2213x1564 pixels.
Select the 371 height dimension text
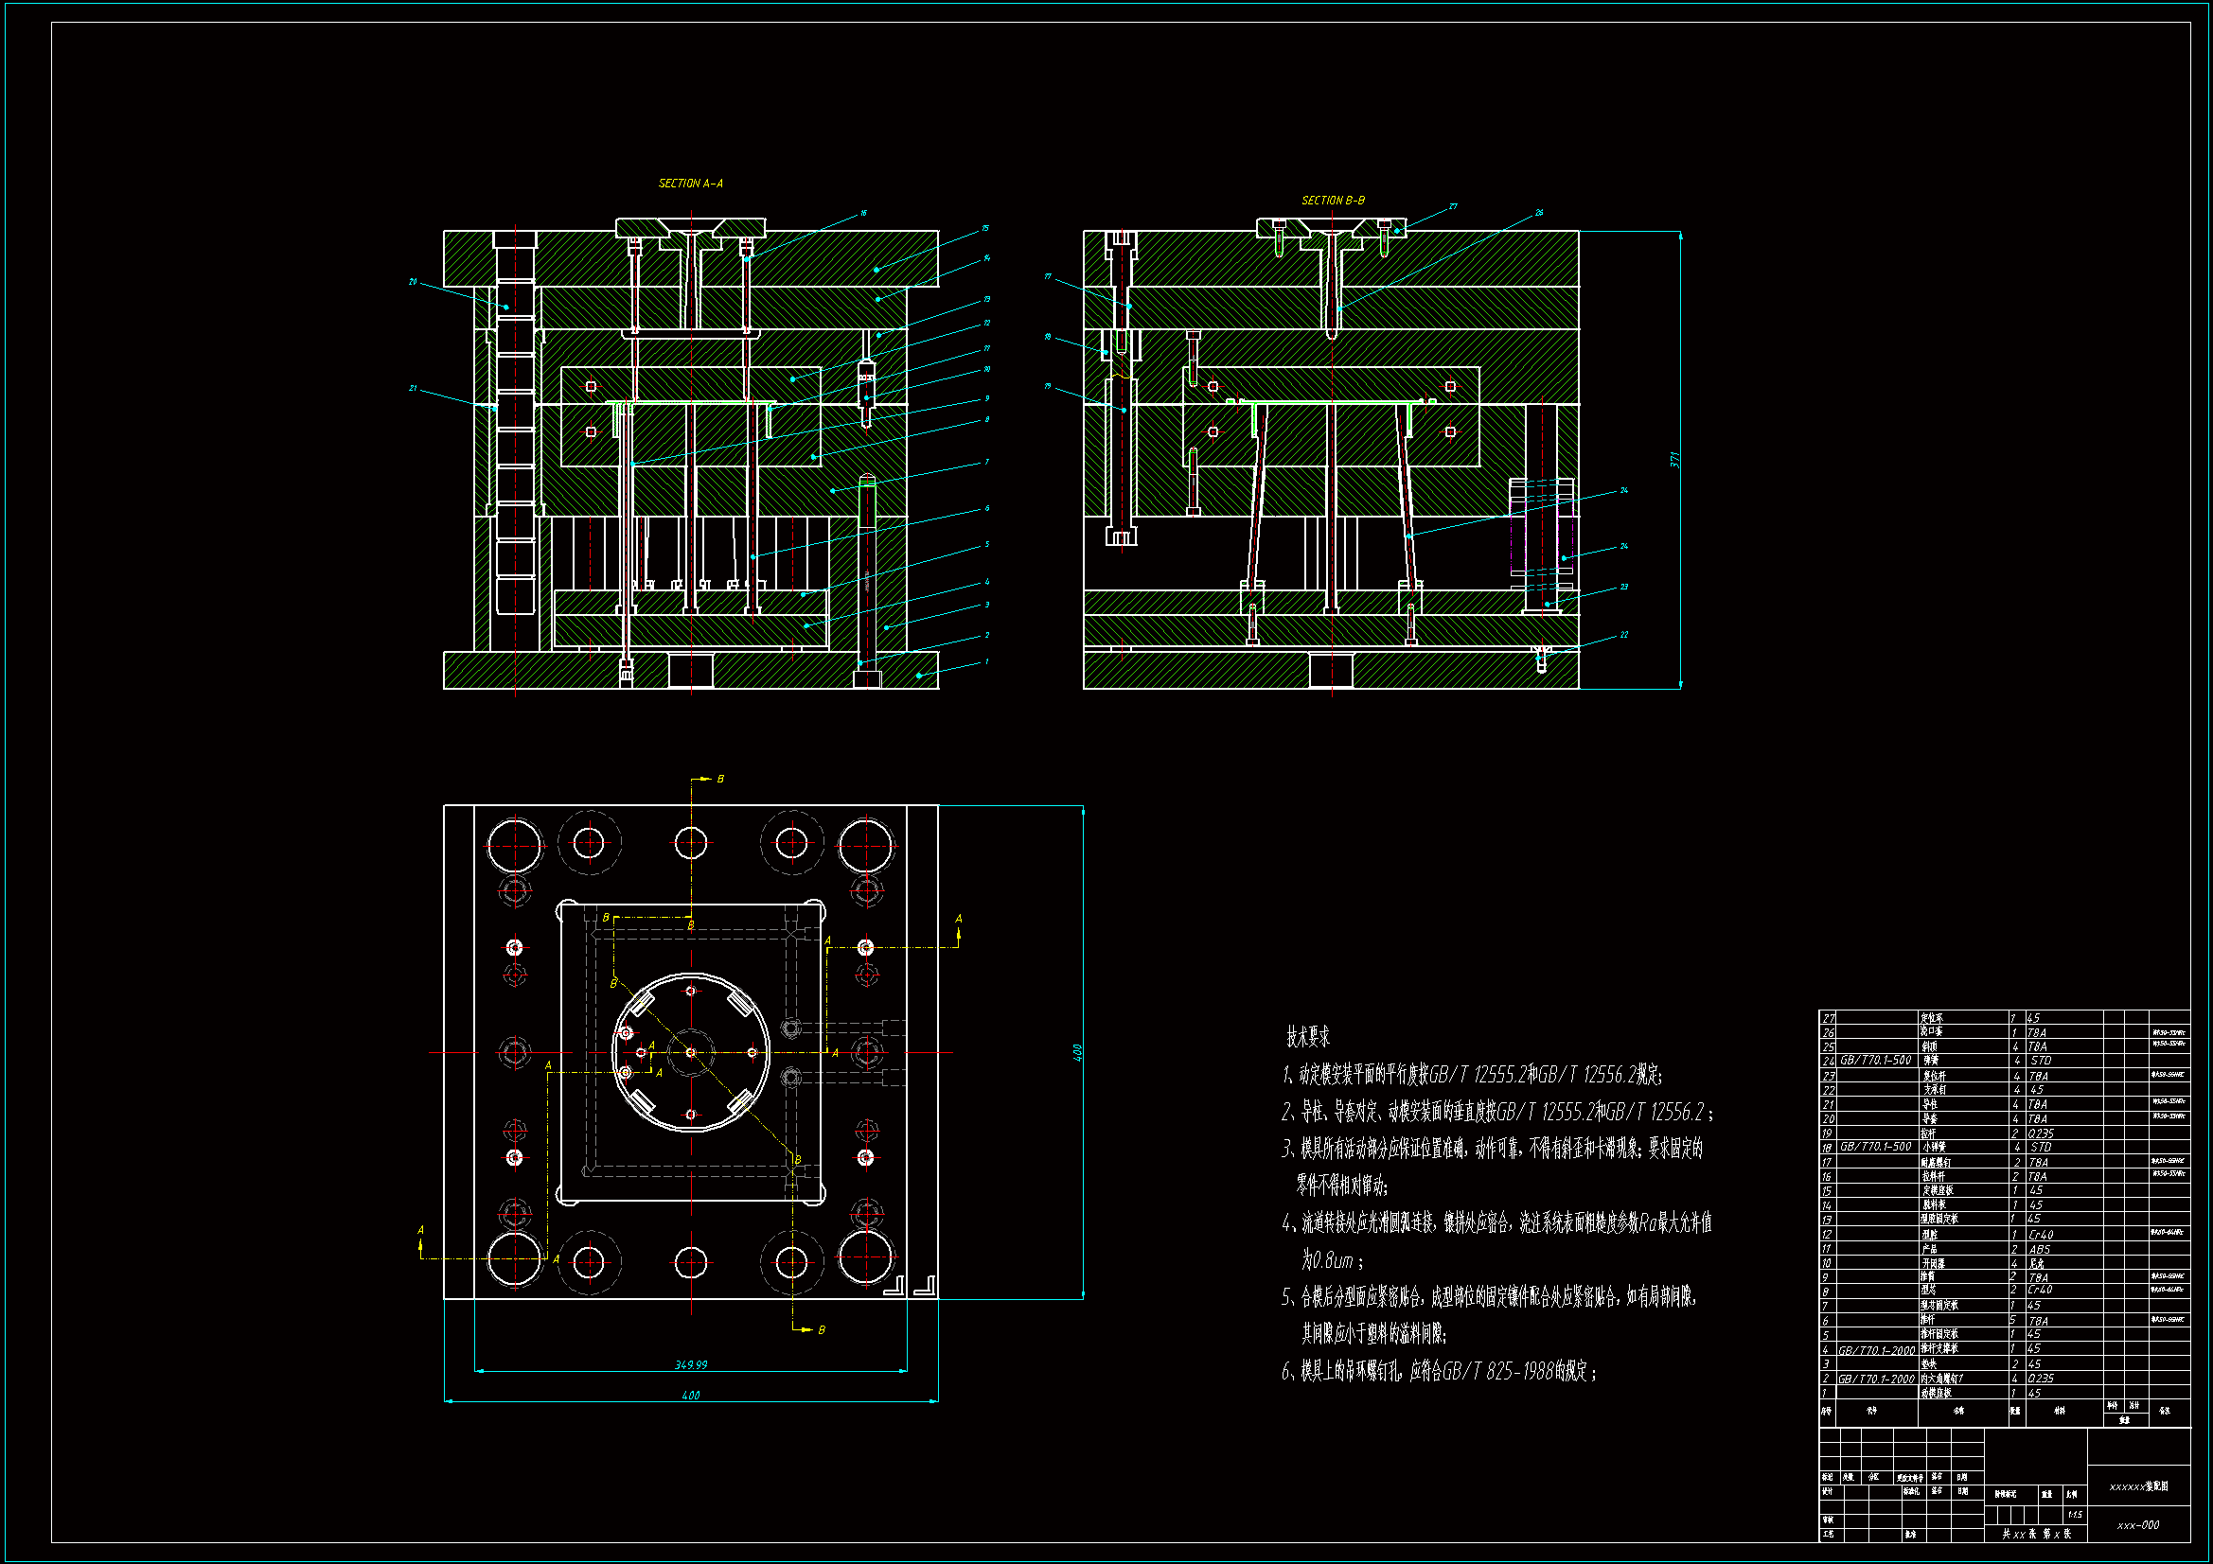pyautogui.click(x=1674, y=460)
